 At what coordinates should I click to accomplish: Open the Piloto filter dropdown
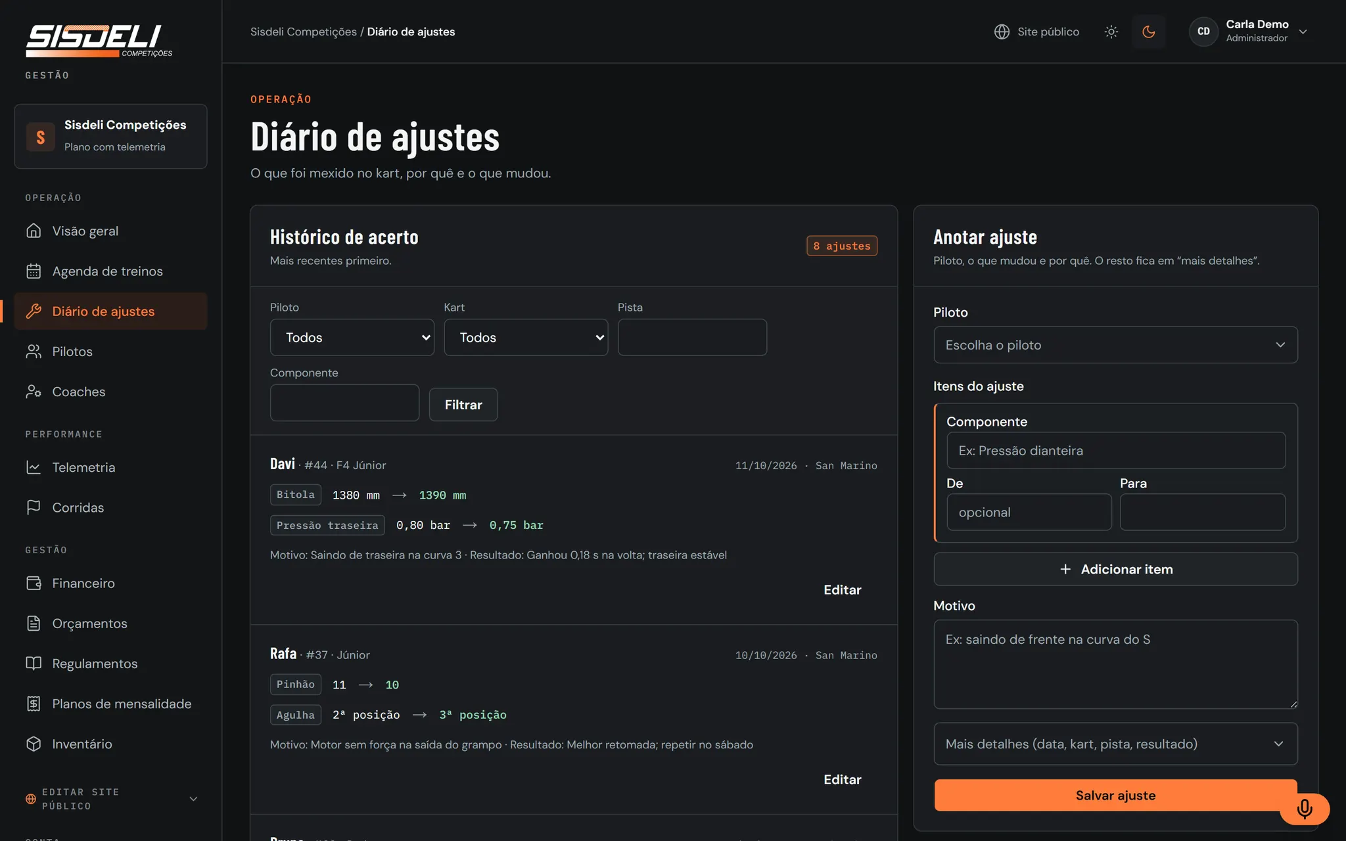point(352,337)
